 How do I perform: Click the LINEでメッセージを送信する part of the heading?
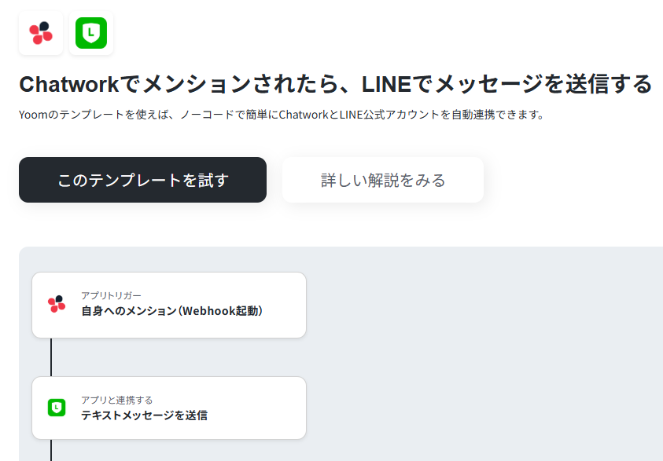(x=506, y=84)
